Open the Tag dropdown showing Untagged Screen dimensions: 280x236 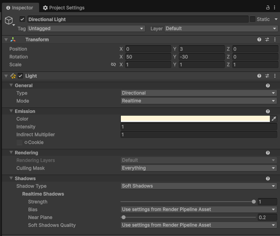pos(86,29)
